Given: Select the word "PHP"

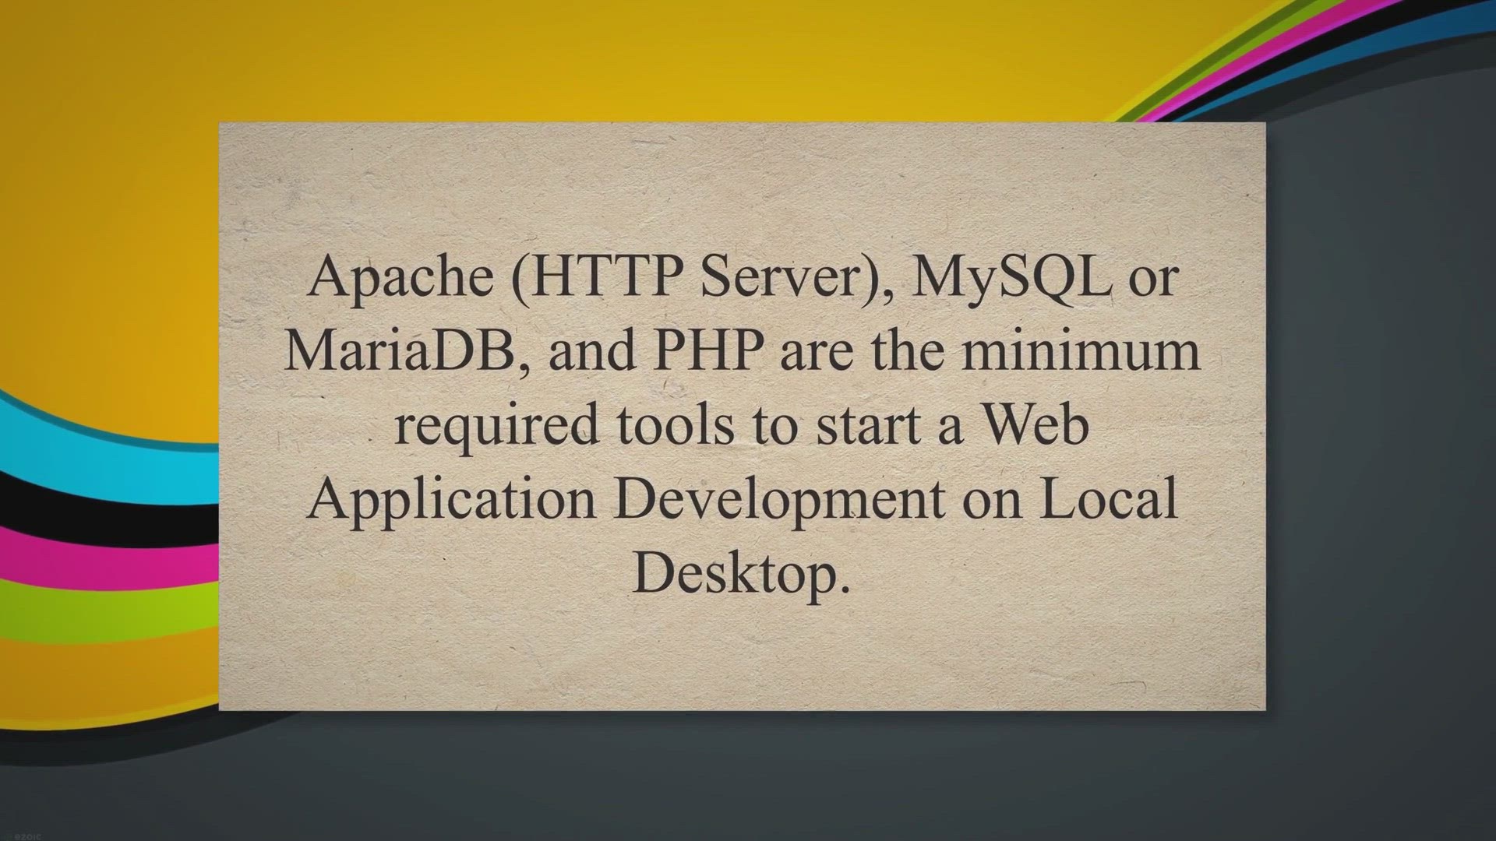Looking at the screenshot, I should coord(709,349).
